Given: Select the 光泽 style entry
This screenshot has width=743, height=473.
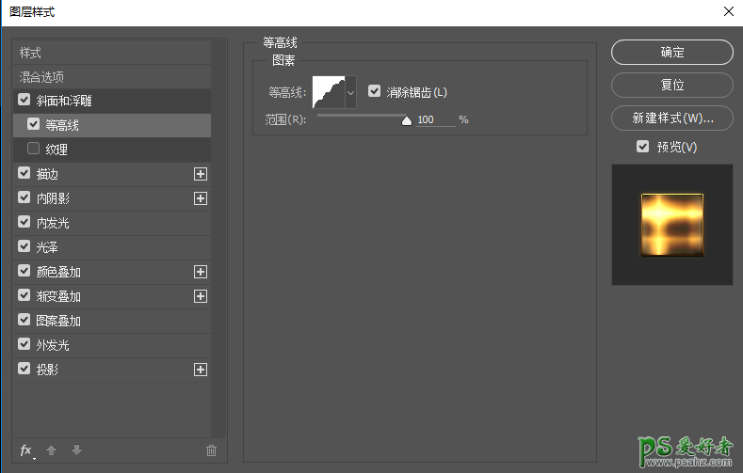Looking at the screenshot, I should [47, 247].
